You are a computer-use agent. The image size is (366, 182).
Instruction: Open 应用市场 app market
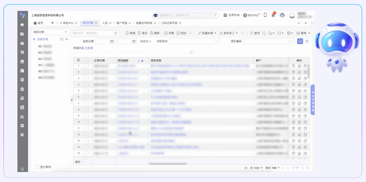[x=232, y=15]
